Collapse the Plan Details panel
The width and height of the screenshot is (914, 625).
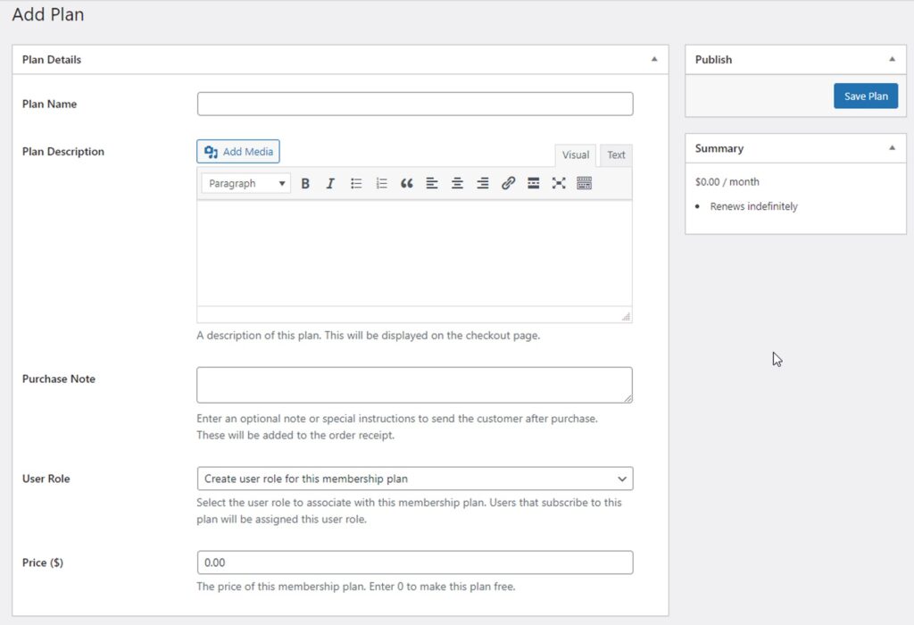point(654,60)
